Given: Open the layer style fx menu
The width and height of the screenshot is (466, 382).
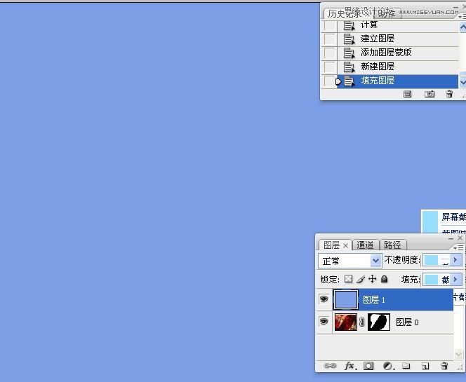Looking at the screenshot, I should [349, 366].
